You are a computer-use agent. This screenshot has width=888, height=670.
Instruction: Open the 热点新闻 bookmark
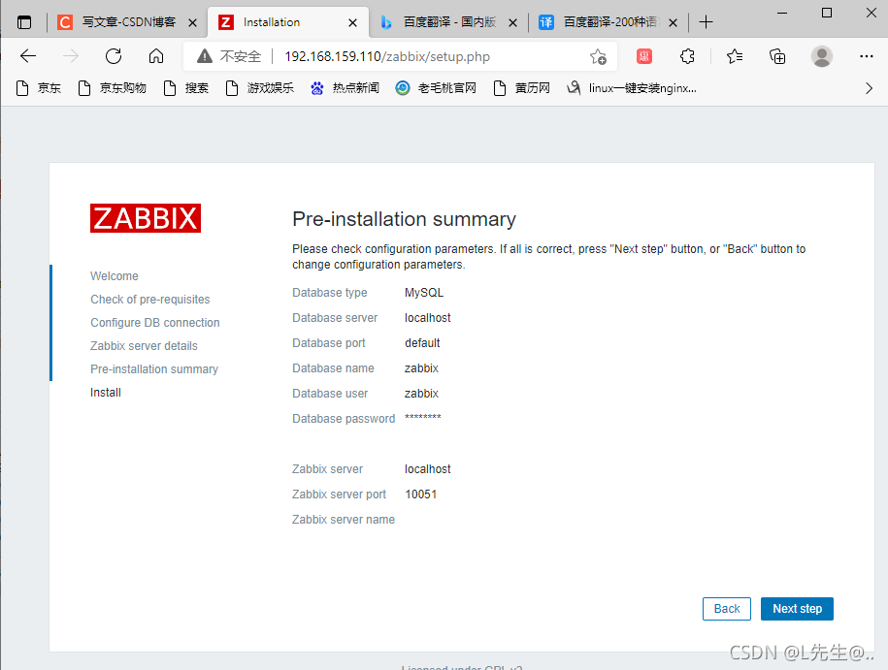click(x=345, y=88)
